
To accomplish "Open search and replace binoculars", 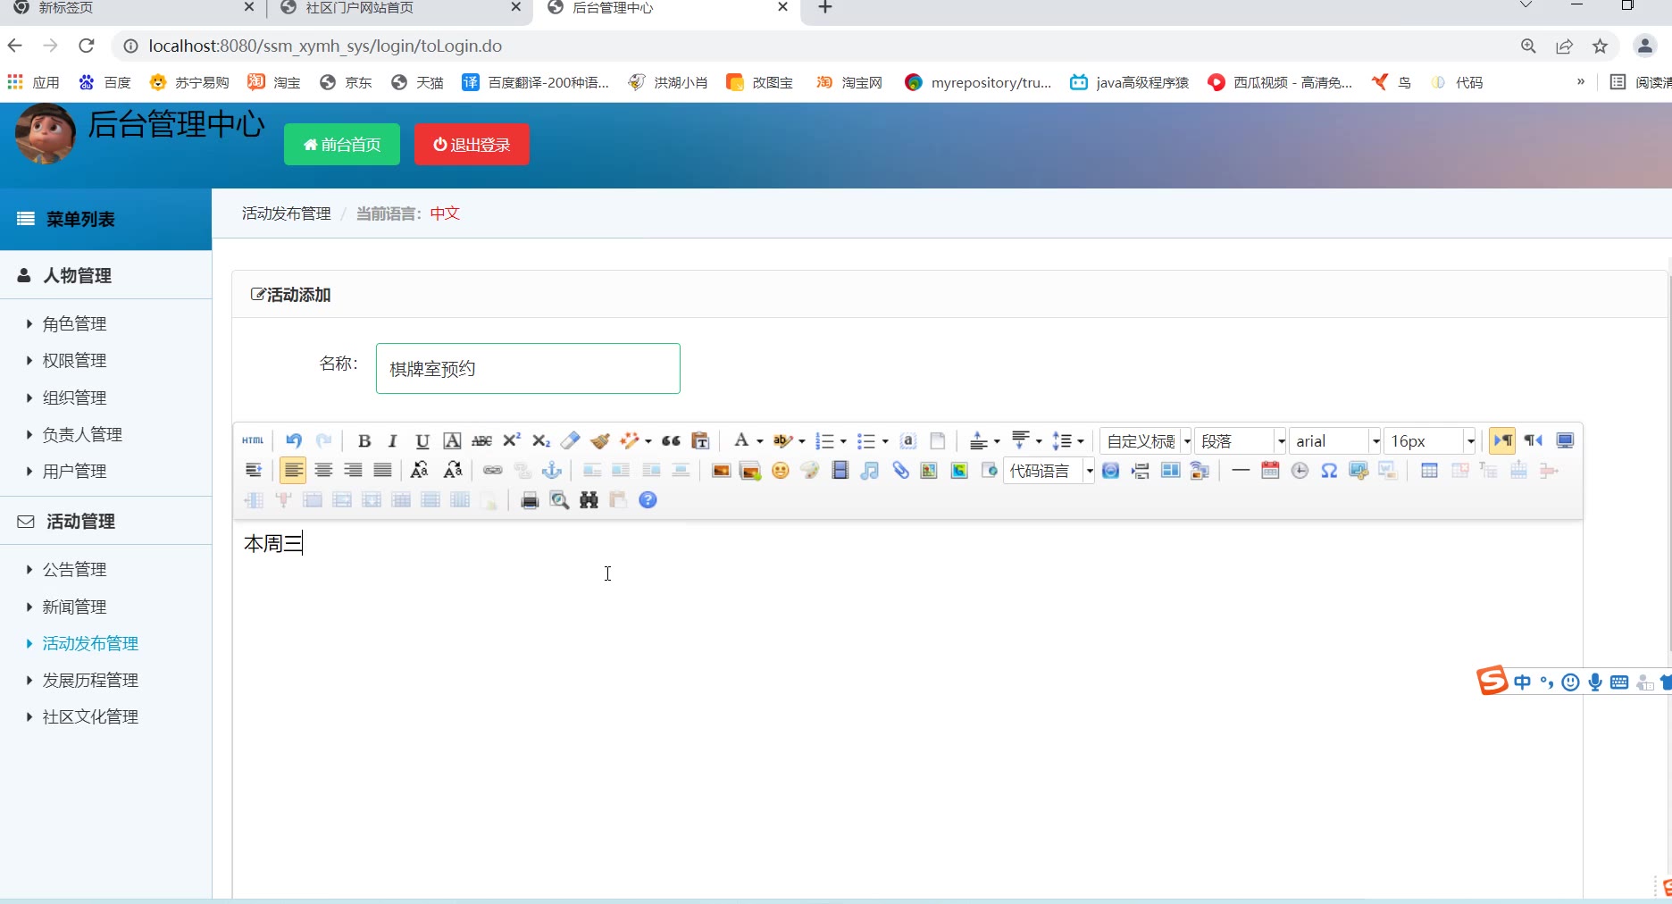I will (x=589, y=499).
